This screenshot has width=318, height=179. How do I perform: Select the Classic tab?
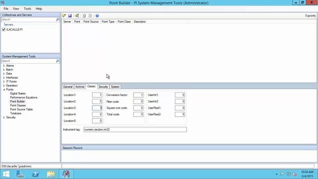[91, 86]
